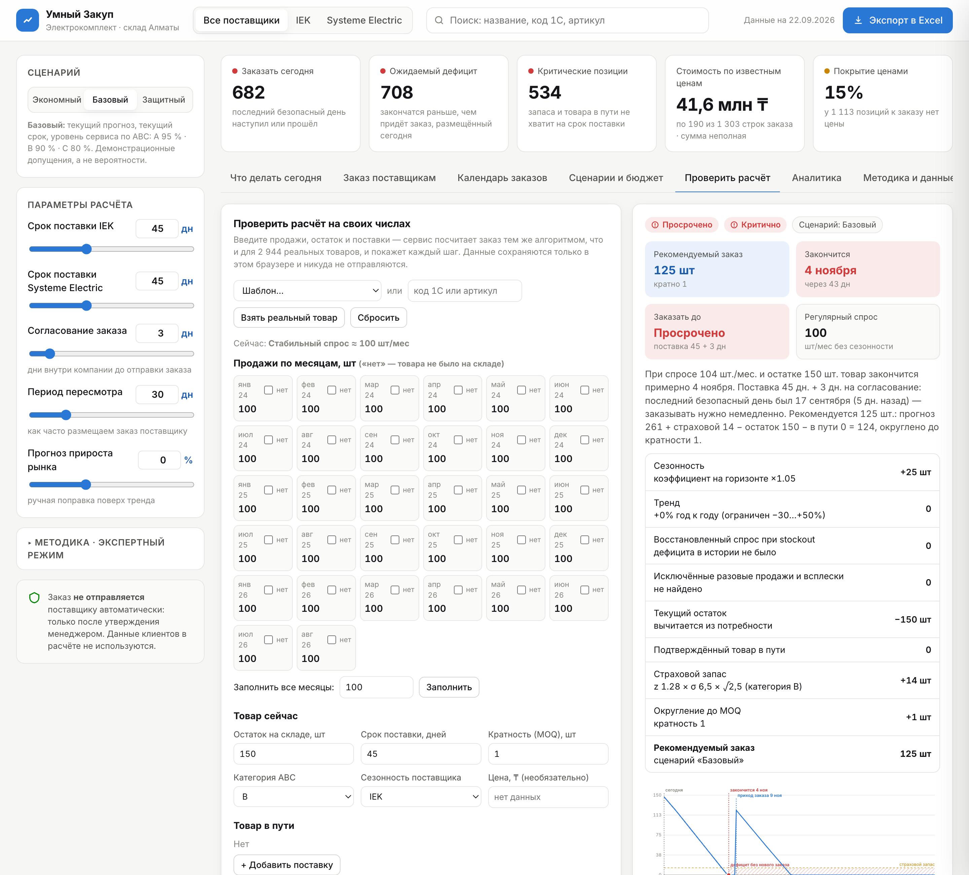Export data via Экспорт в Excel

897,20
